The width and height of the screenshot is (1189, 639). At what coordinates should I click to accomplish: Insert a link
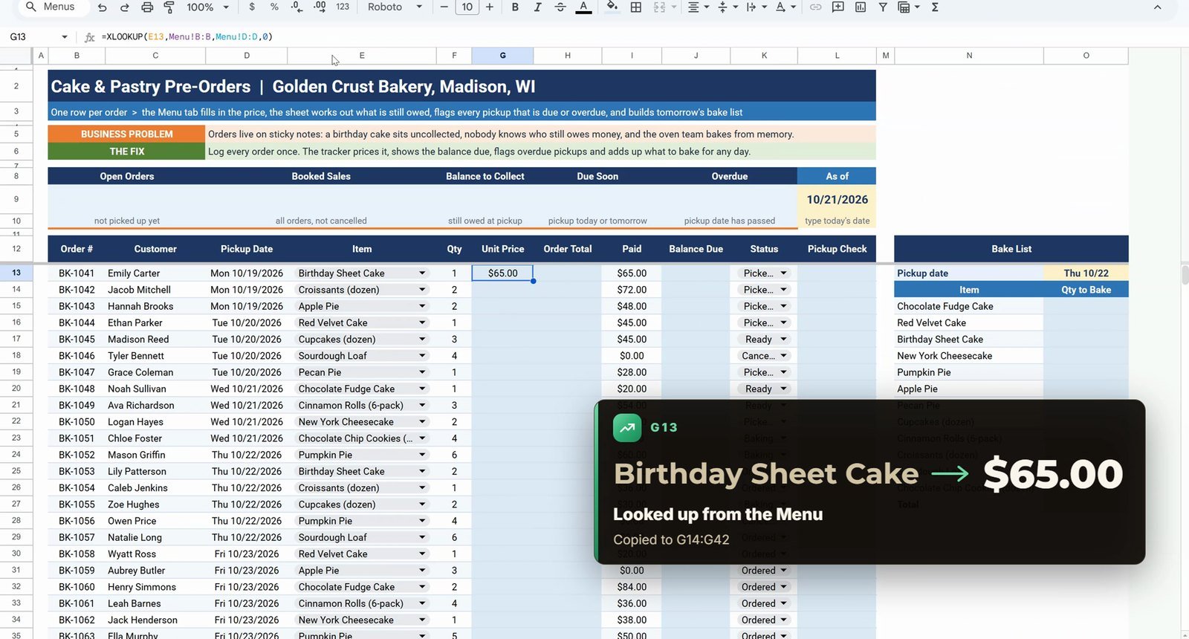[x=815, y=7]
